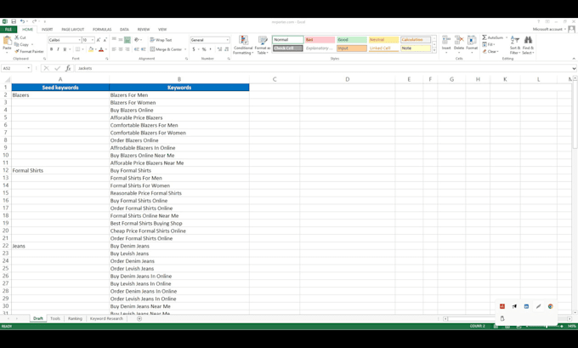Click the Chrome icon in system tray popup
The height and width of the screenshot is (348, 578).
point(550,306)
